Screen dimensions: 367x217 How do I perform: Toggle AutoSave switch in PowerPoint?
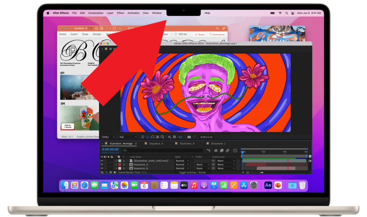88,28
